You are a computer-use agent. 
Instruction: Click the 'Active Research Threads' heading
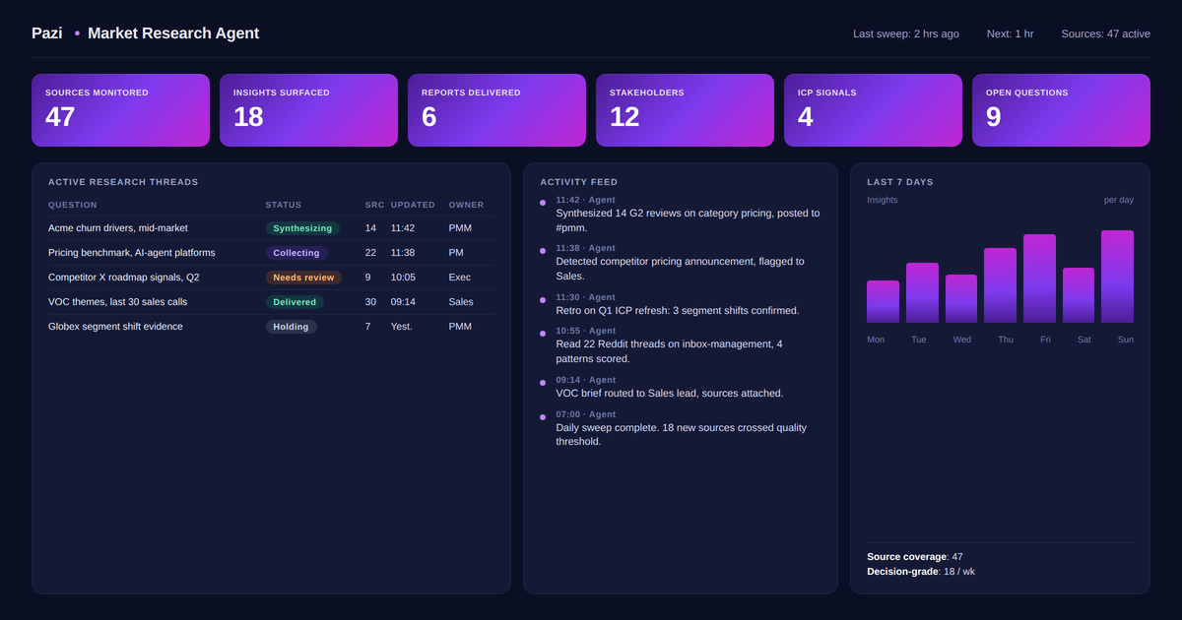click(123, 182)
